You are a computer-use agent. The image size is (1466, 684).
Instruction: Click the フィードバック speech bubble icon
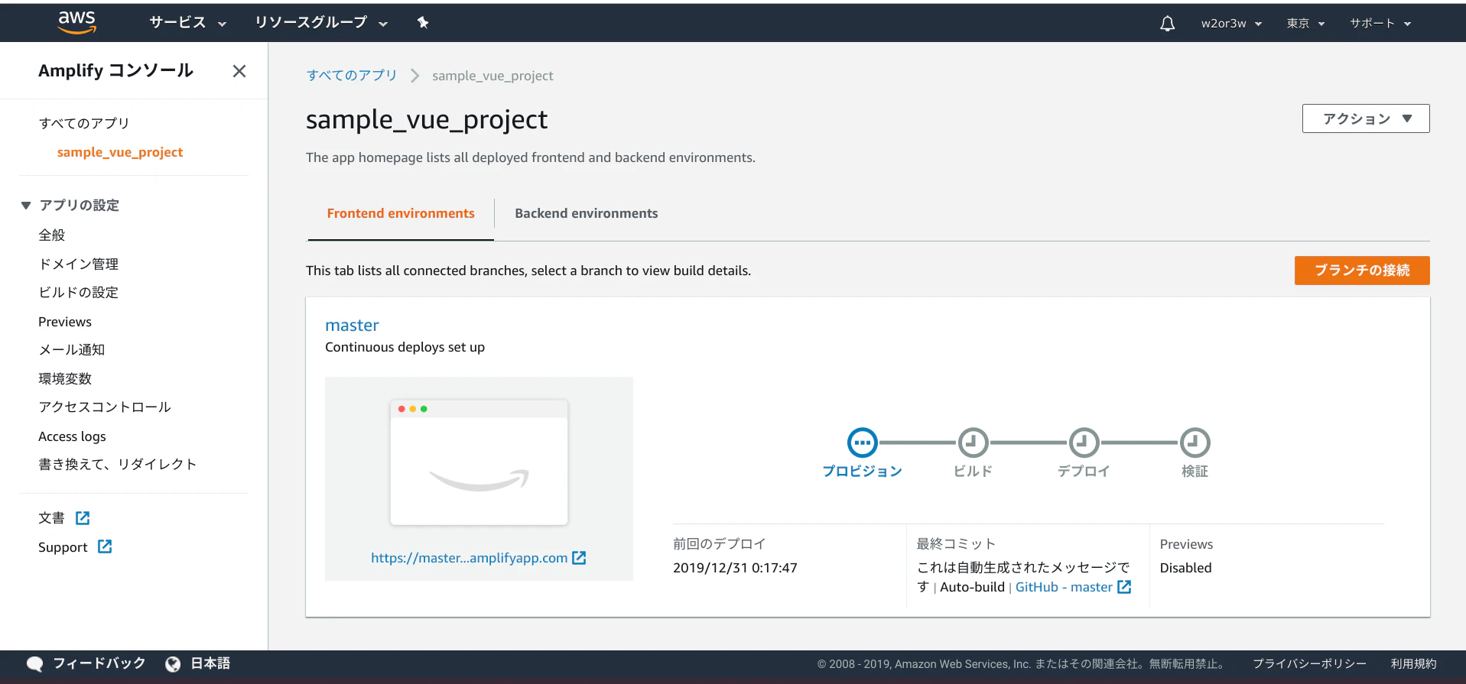click(34, 664)
